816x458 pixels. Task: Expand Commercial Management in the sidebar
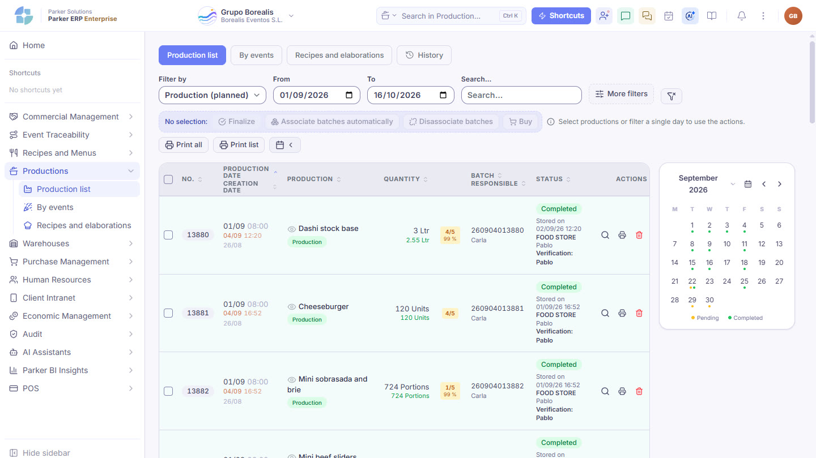72,117
